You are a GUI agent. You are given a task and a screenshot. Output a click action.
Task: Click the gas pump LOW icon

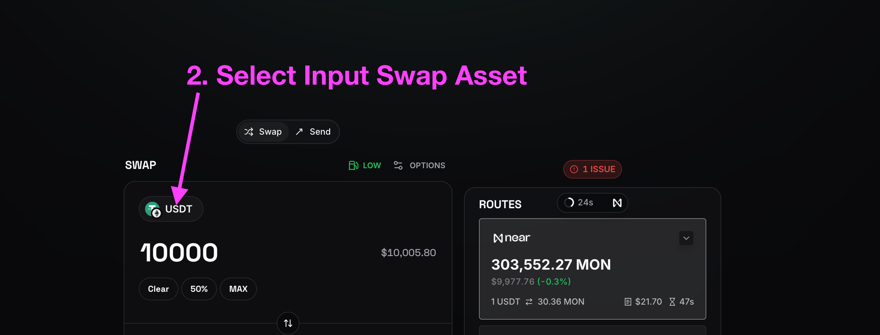coord(354,165)
